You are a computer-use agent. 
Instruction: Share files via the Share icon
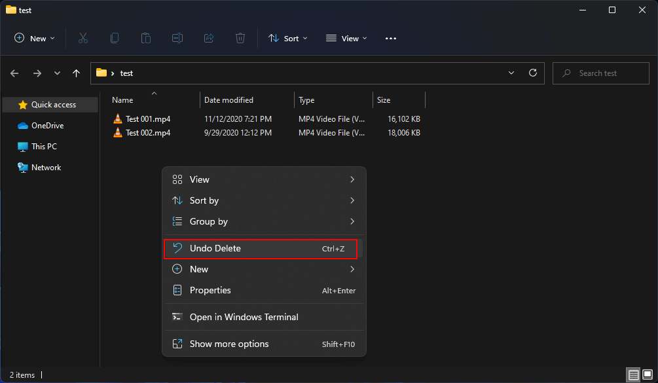click(208, 38)
